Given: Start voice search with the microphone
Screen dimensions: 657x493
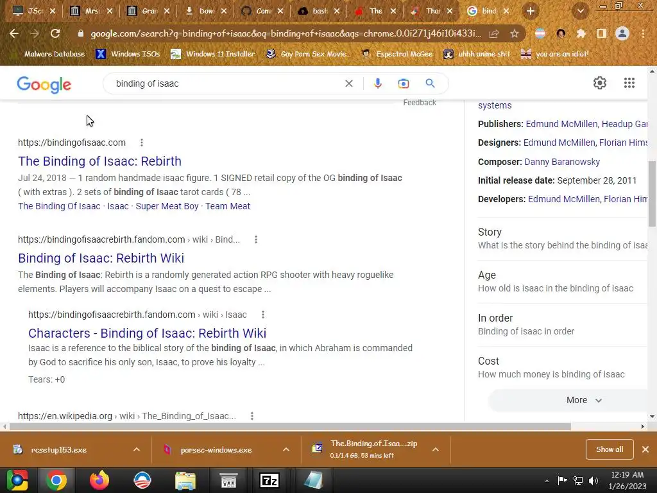Looking at the screenshot, I should click(377, 83).
